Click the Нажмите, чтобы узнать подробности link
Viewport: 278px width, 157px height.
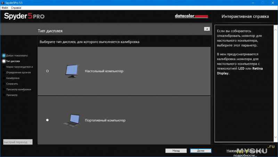(245, 153)
